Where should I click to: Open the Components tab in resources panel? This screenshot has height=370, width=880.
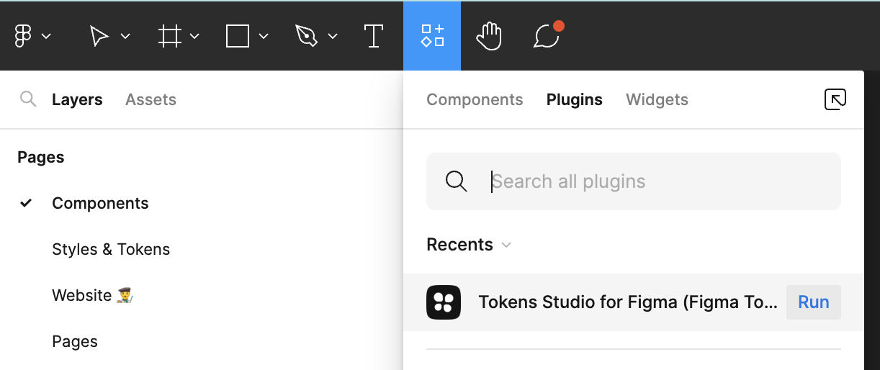click(475, 99)
